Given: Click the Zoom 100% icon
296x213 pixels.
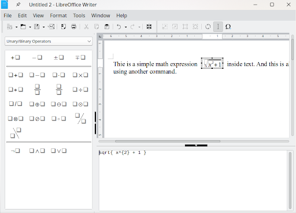Looking at the screenshot, I should click(185, 27).
